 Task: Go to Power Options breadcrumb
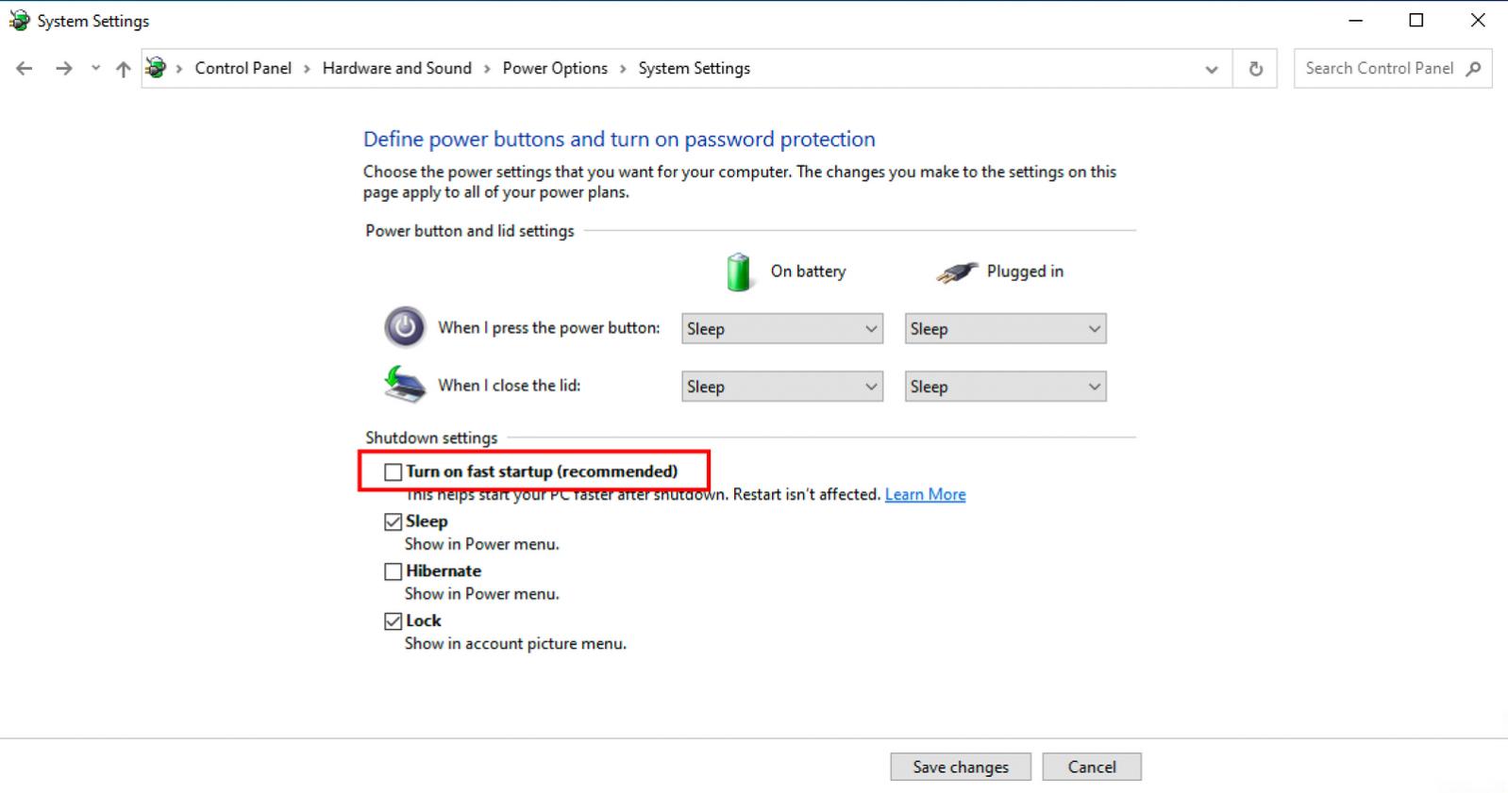(x=555, y=69)
